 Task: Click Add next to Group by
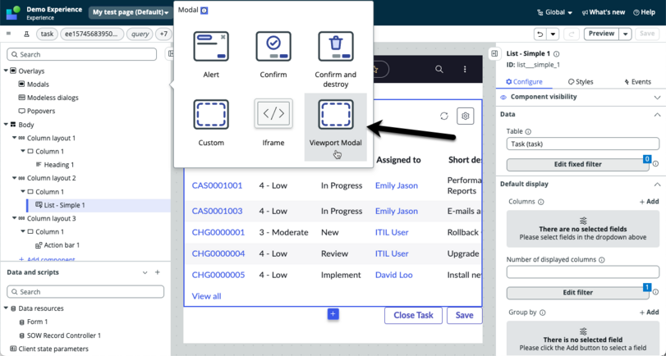[649, 313]
